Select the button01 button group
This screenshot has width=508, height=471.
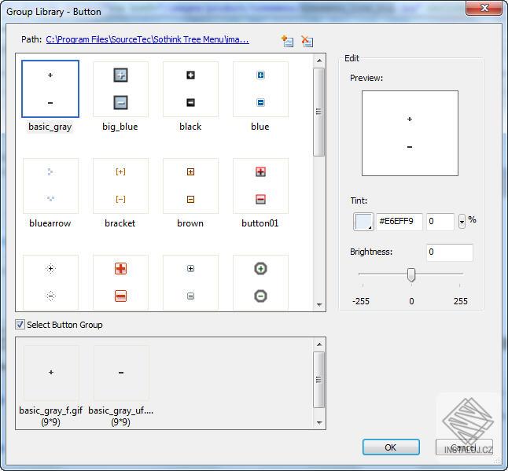tap(260, 186)
